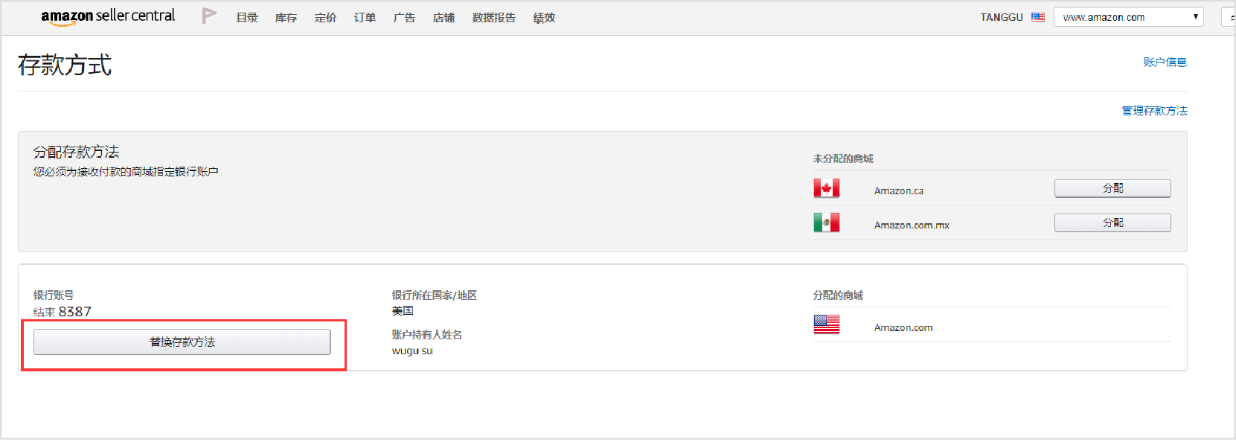Screen dimensions: 1236x445
Task: Click the 账户信息 link
Action: coord(1165,63)
